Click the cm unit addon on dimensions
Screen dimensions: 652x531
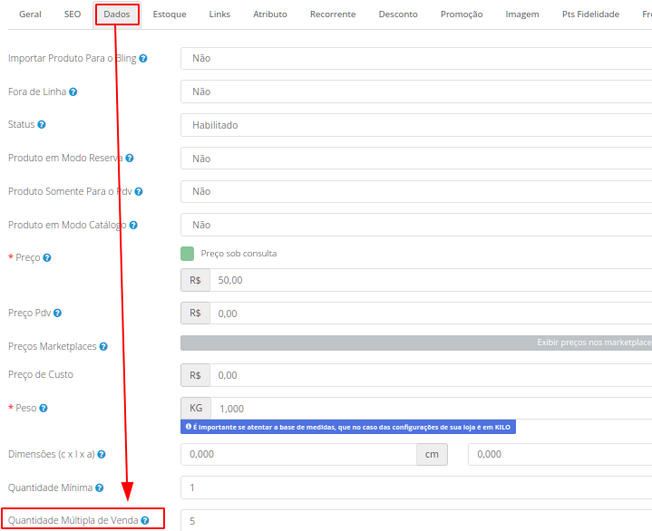432,454
